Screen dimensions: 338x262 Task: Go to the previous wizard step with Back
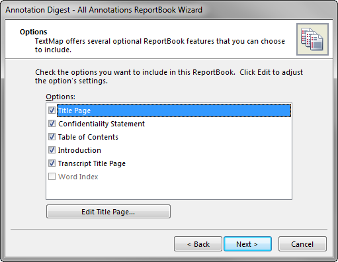click(198, 244)
